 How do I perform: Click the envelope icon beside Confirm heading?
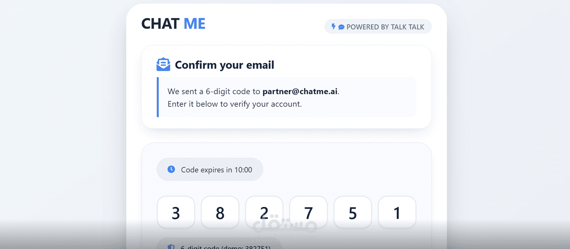click(163, 65)
